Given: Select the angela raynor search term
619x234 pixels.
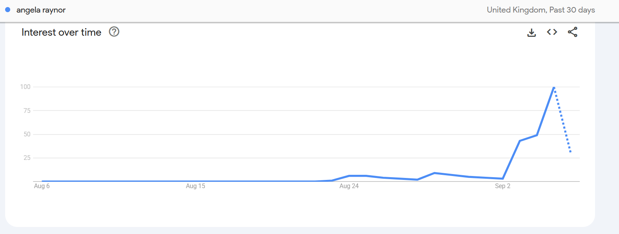Looking at the screenshot, I should pyautogui.click(x=41, y=10).
